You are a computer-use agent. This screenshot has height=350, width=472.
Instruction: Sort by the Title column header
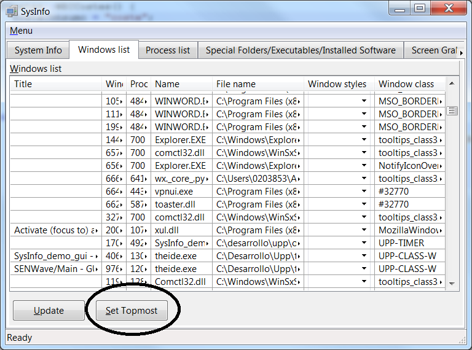(55, 84)
